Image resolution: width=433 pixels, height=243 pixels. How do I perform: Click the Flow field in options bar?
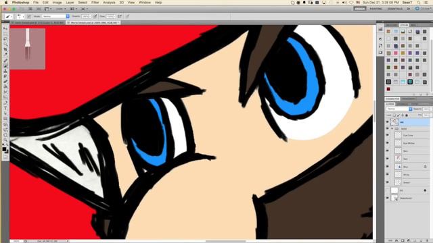pos(110,16)
